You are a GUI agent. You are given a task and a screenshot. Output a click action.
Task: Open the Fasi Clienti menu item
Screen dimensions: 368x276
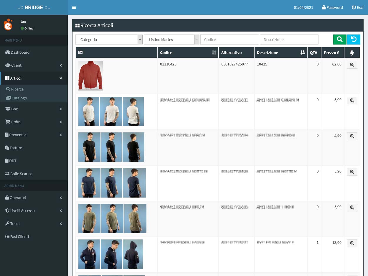pos(34,236)
